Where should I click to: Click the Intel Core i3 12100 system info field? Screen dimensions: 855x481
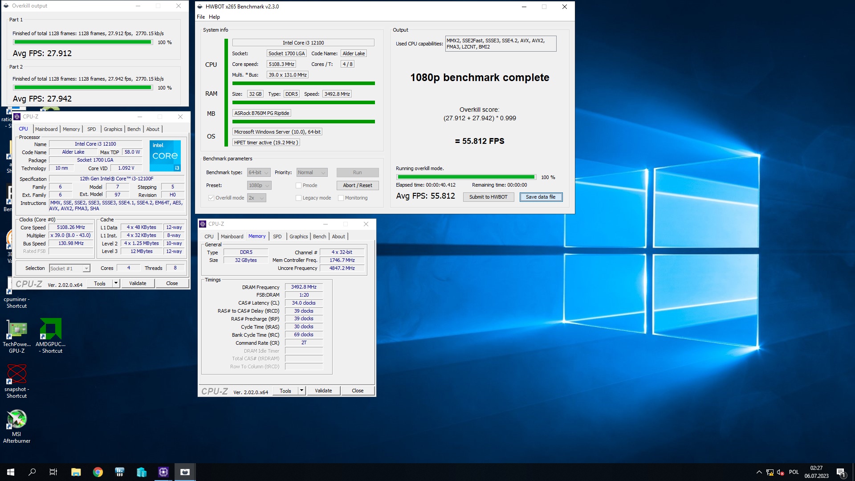pos(303,43)
